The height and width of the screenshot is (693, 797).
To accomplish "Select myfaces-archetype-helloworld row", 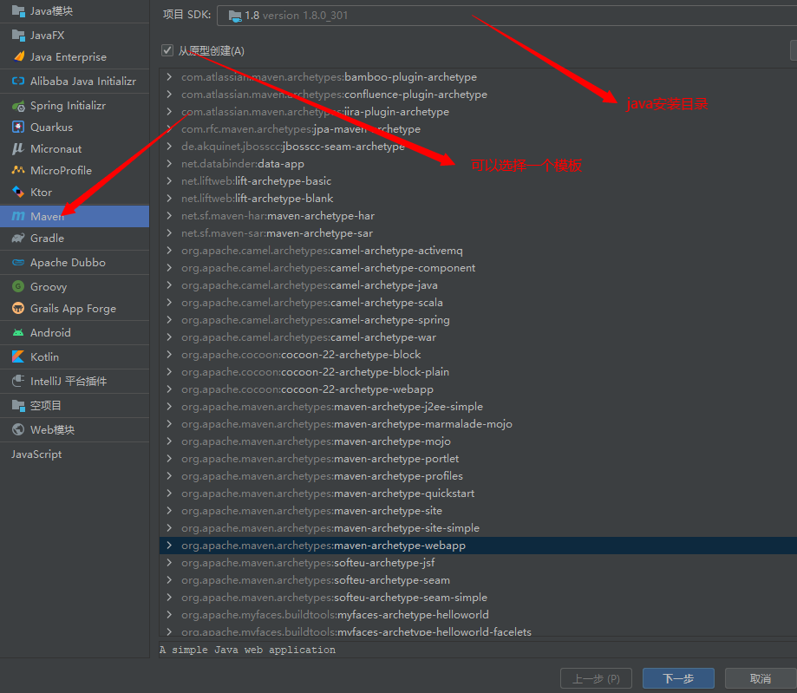I will [478, 615].
